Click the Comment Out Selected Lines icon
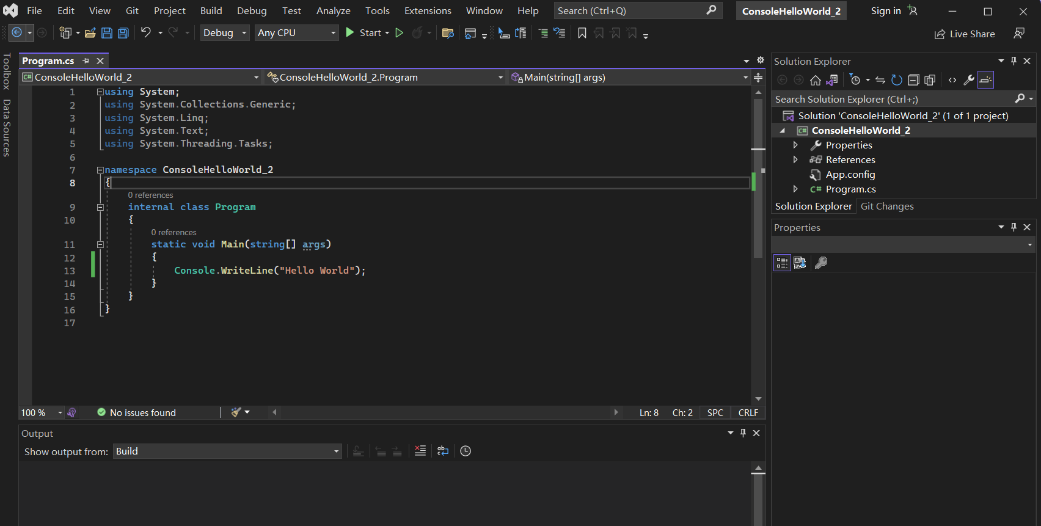This screenshot has height=526, width=1041. (543, 33)
